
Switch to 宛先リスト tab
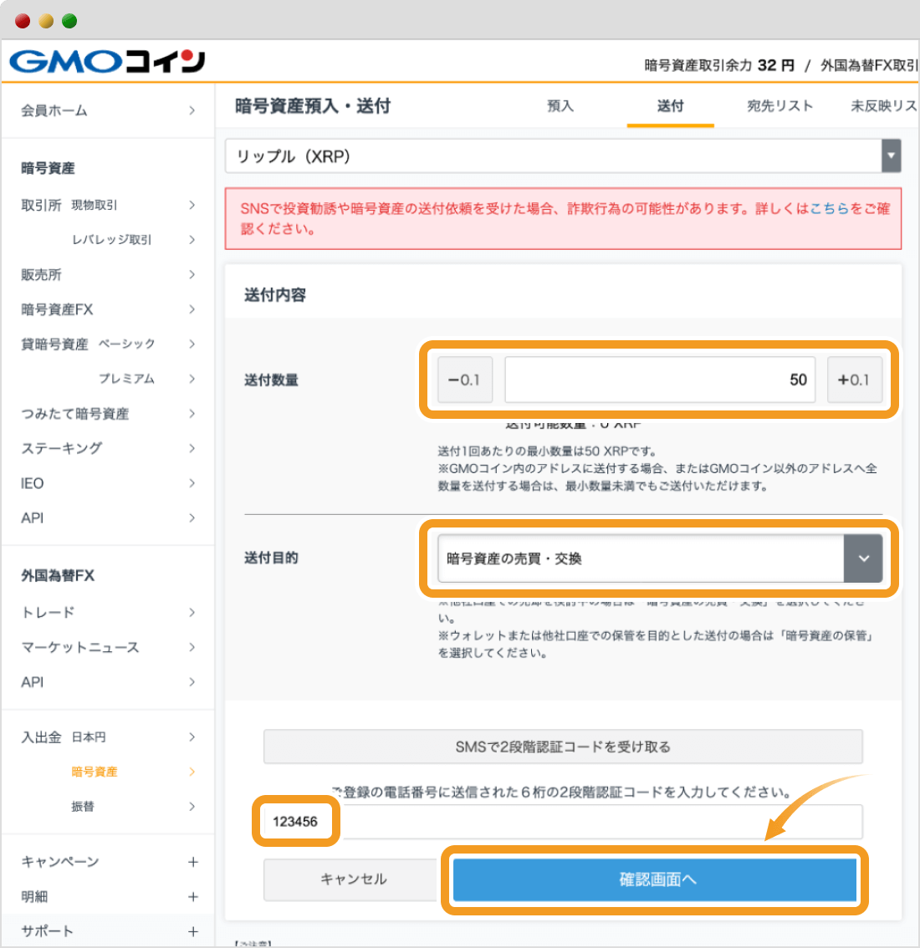pyautogui.click(x=779, y=106)
